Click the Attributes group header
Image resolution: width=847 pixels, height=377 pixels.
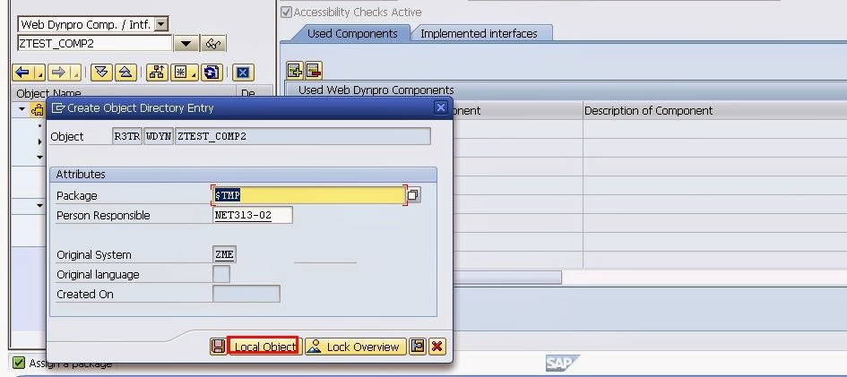point(243,175)
